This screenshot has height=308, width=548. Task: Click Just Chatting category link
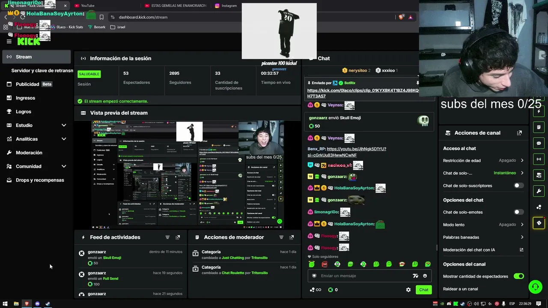pos(232,258)
